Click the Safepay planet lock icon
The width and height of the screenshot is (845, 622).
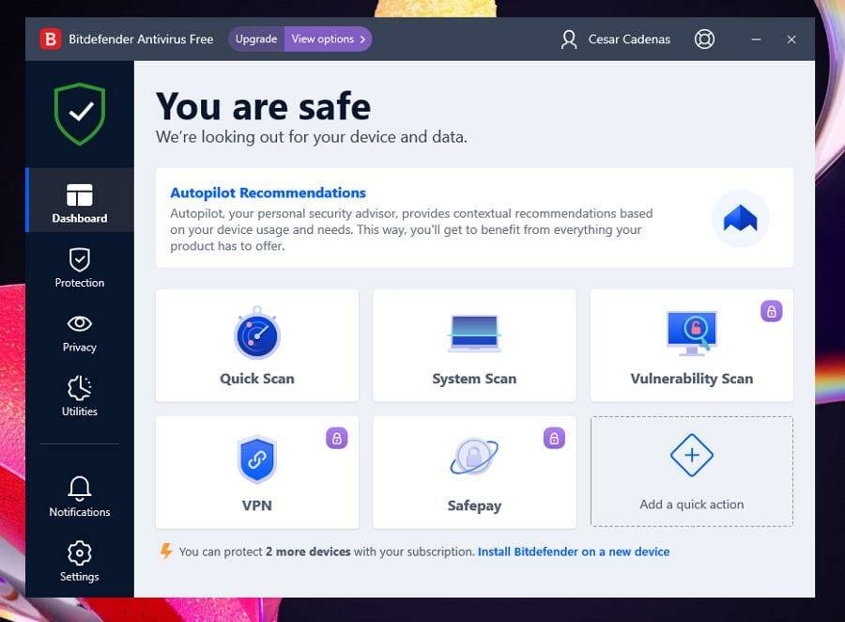pos(474,457)
